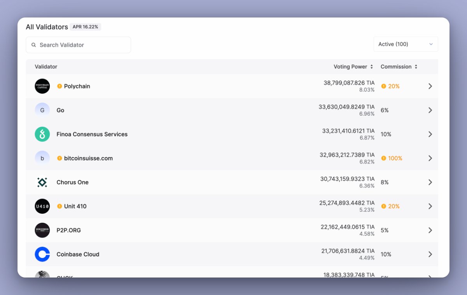This screenshot has width=467, height=295.
Task: Open P2P.ORG validator name
Action: pyautogui.click(x=68, y=230)
